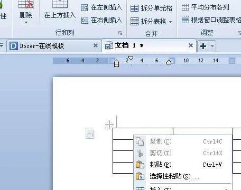
Task: Choose 选择性粘贴(S)... in the context menu
Action: pyautogui.click(x=183, y=176)
